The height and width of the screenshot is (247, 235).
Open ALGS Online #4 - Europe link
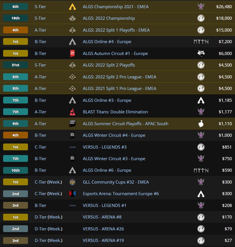pyautogui.click(x=107, y=42)
